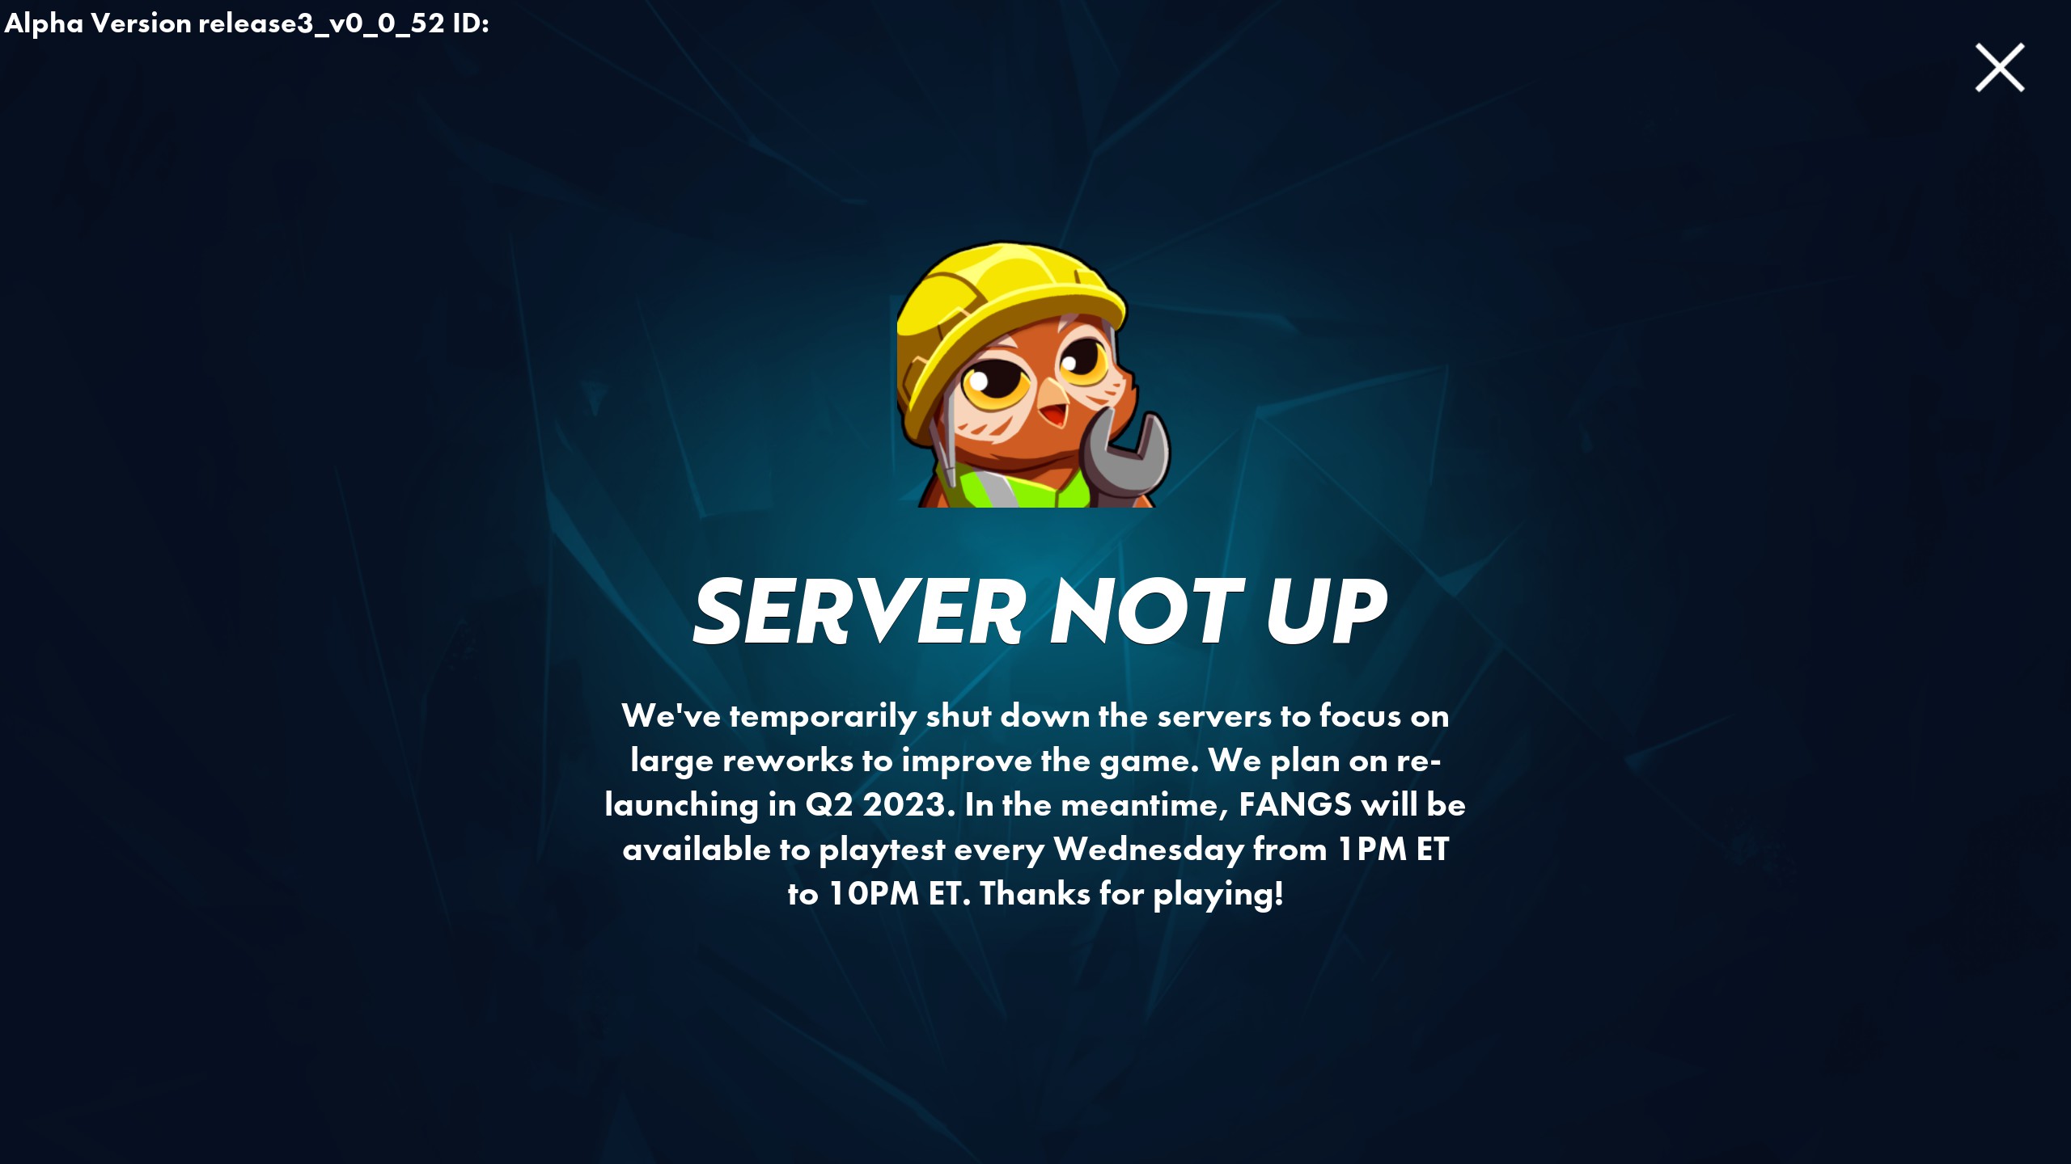Click the ID: label at top

click(471, 23)
